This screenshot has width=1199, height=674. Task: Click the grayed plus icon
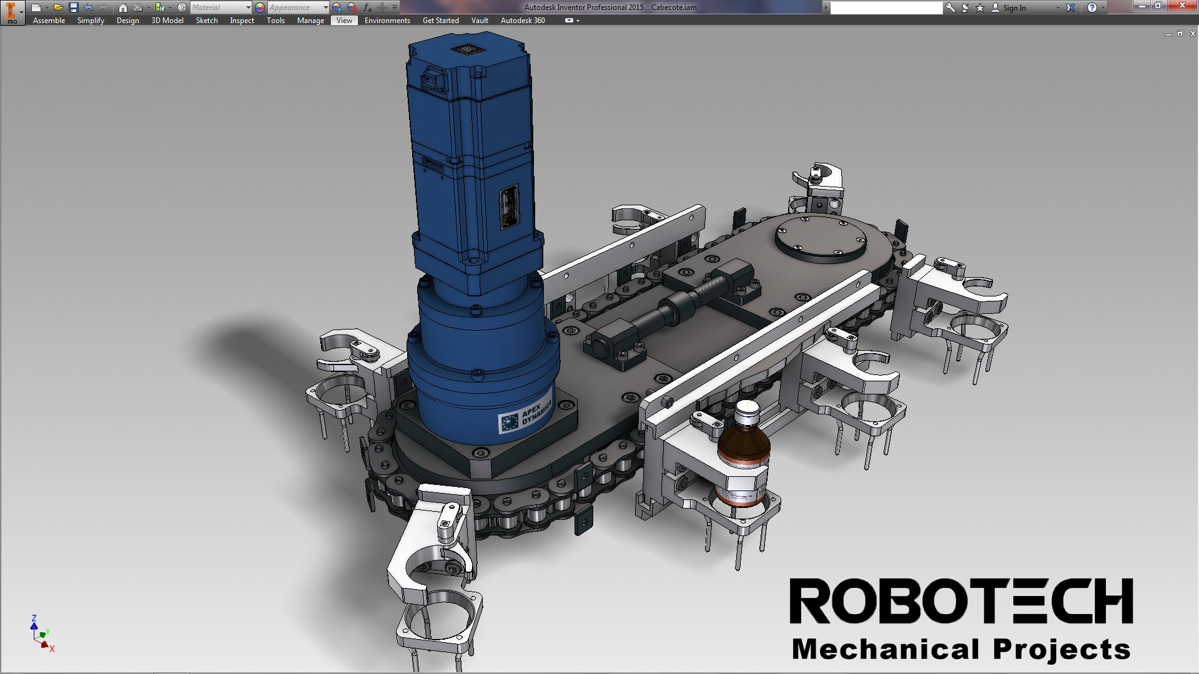tap(382, 7)
